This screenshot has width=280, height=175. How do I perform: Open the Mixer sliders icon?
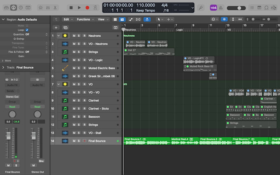click(x=48, y=8)
